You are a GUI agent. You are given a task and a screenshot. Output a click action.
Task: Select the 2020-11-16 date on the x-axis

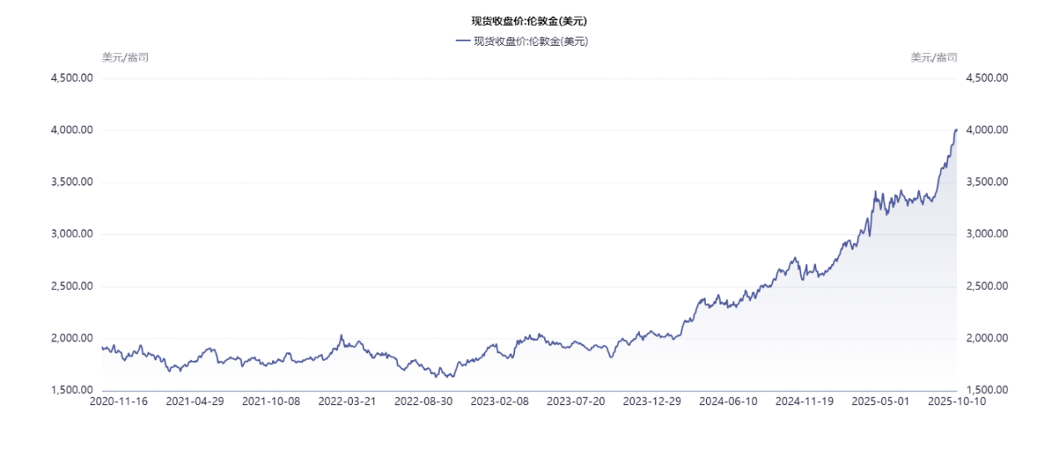119,401
